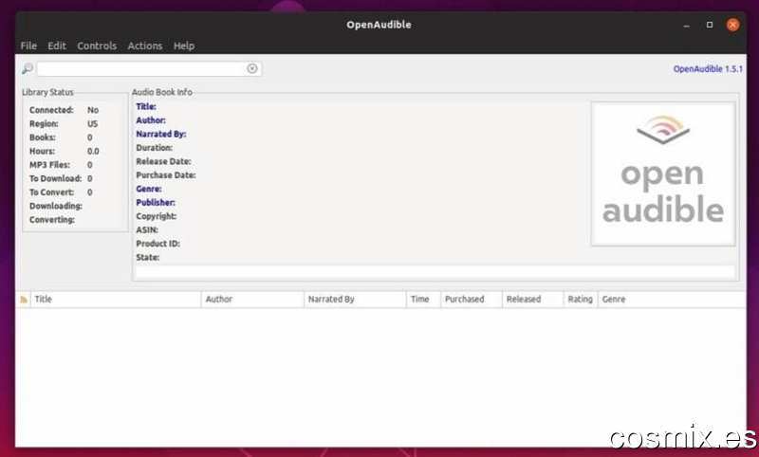Click the Author: link in Audio Book Info
Image resolution: width=759 pixels, height=457 pixels.
point(151,119)
